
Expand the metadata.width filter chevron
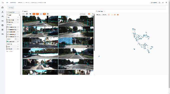(18, 32)
